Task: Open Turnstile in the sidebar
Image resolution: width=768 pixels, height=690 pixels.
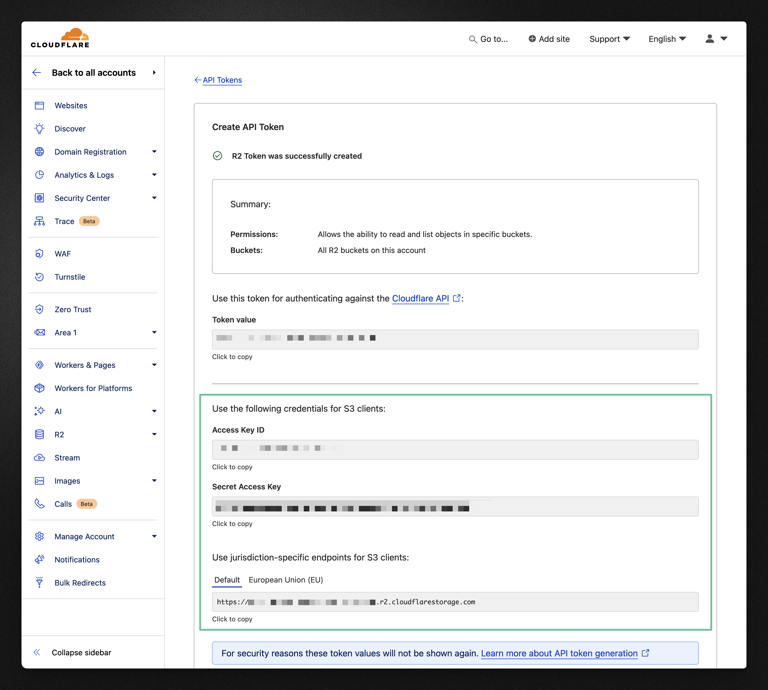Action: (x=70, y=277)
